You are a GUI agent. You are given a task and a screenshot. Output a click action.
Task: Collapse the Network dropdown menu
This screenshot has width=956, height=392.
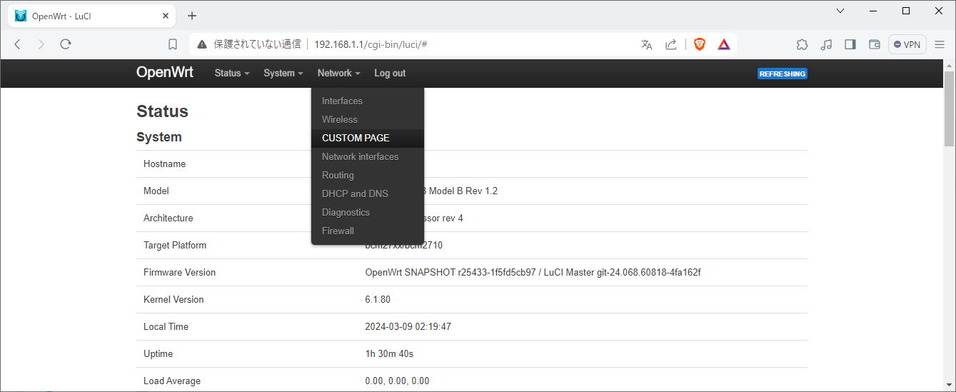[339, 74]
